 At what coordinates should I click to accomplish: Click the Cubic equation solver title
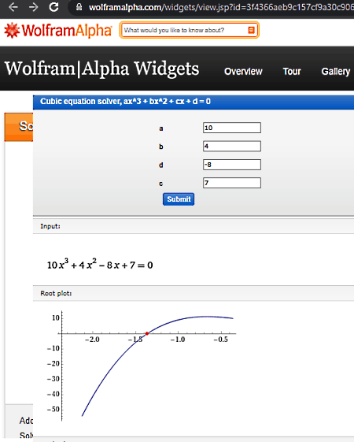click(125, 101)
